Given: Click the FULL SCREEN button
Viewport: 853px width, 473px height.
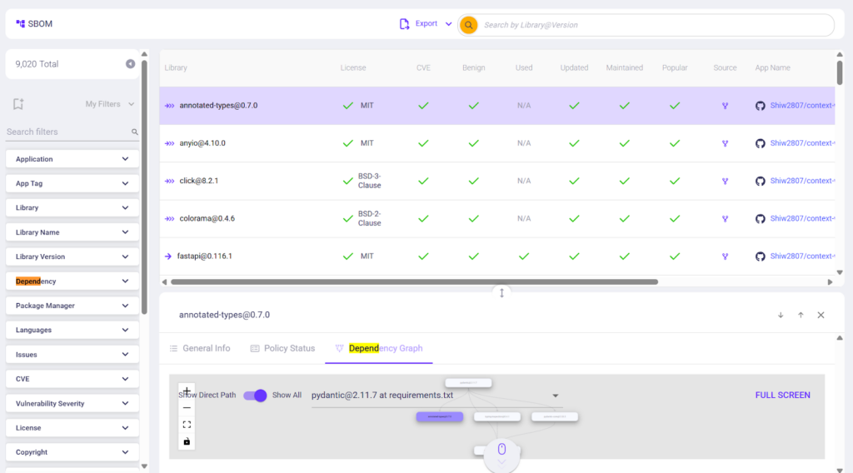Looking at the screenshot, I should 782,396.
